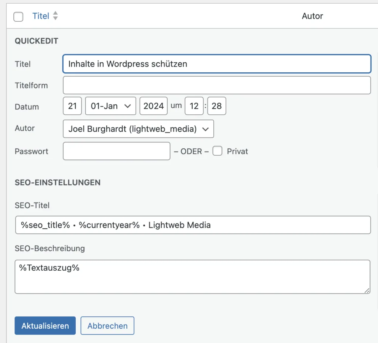The width and height of the screenshot is (378, 343).
Task: Click the Datum label
Action: [x=27, y=107]
